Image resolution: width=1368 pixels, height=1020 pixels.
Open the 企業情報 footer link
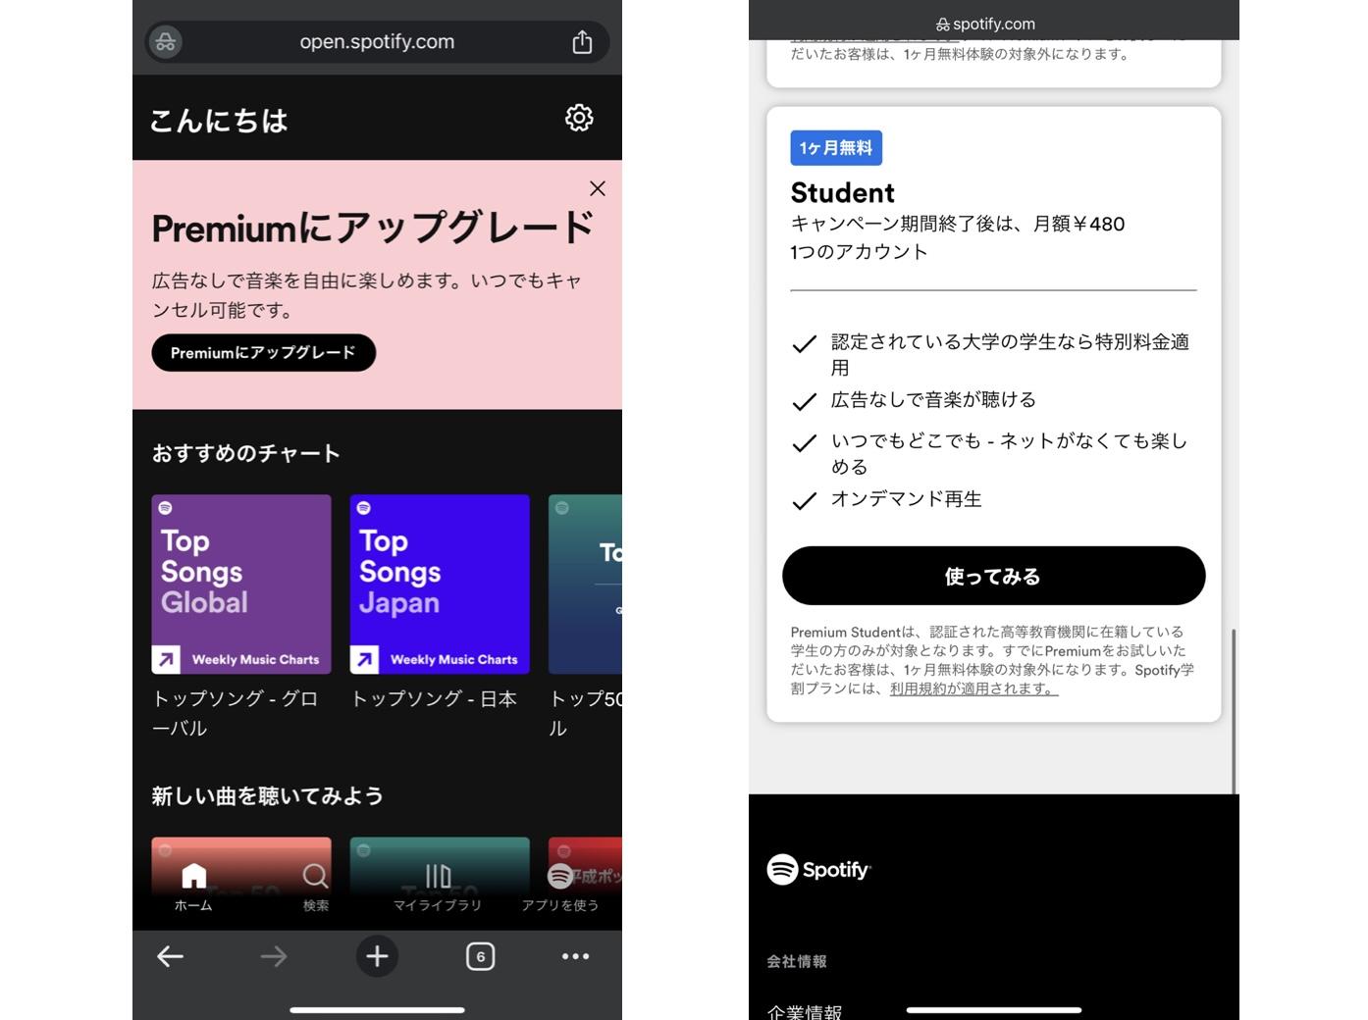tap(805, 1011)
